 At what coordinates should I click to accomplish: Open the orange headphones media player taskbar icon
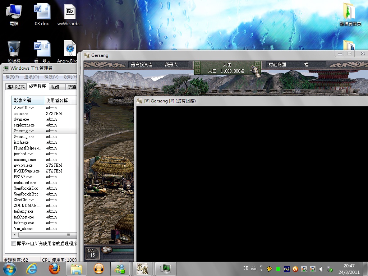click(99, 269)
